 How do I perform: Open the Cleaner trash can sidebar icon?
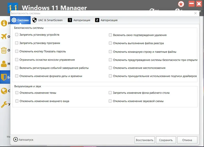click(x=4, y=50)
